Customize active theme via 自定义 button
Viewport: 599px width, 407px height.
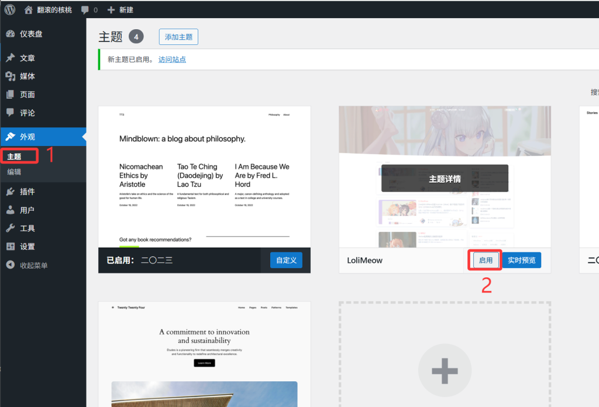click(286, 260)
